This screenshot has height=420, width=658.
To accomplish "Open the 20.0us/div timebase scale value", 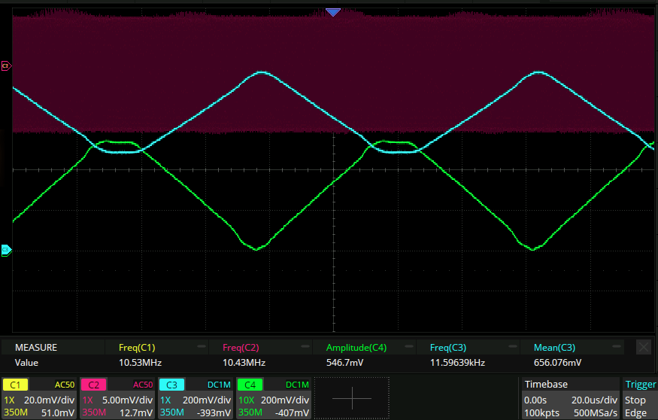I will point(593,400).
